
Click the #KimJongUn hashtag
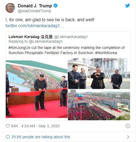click(19, 48)
